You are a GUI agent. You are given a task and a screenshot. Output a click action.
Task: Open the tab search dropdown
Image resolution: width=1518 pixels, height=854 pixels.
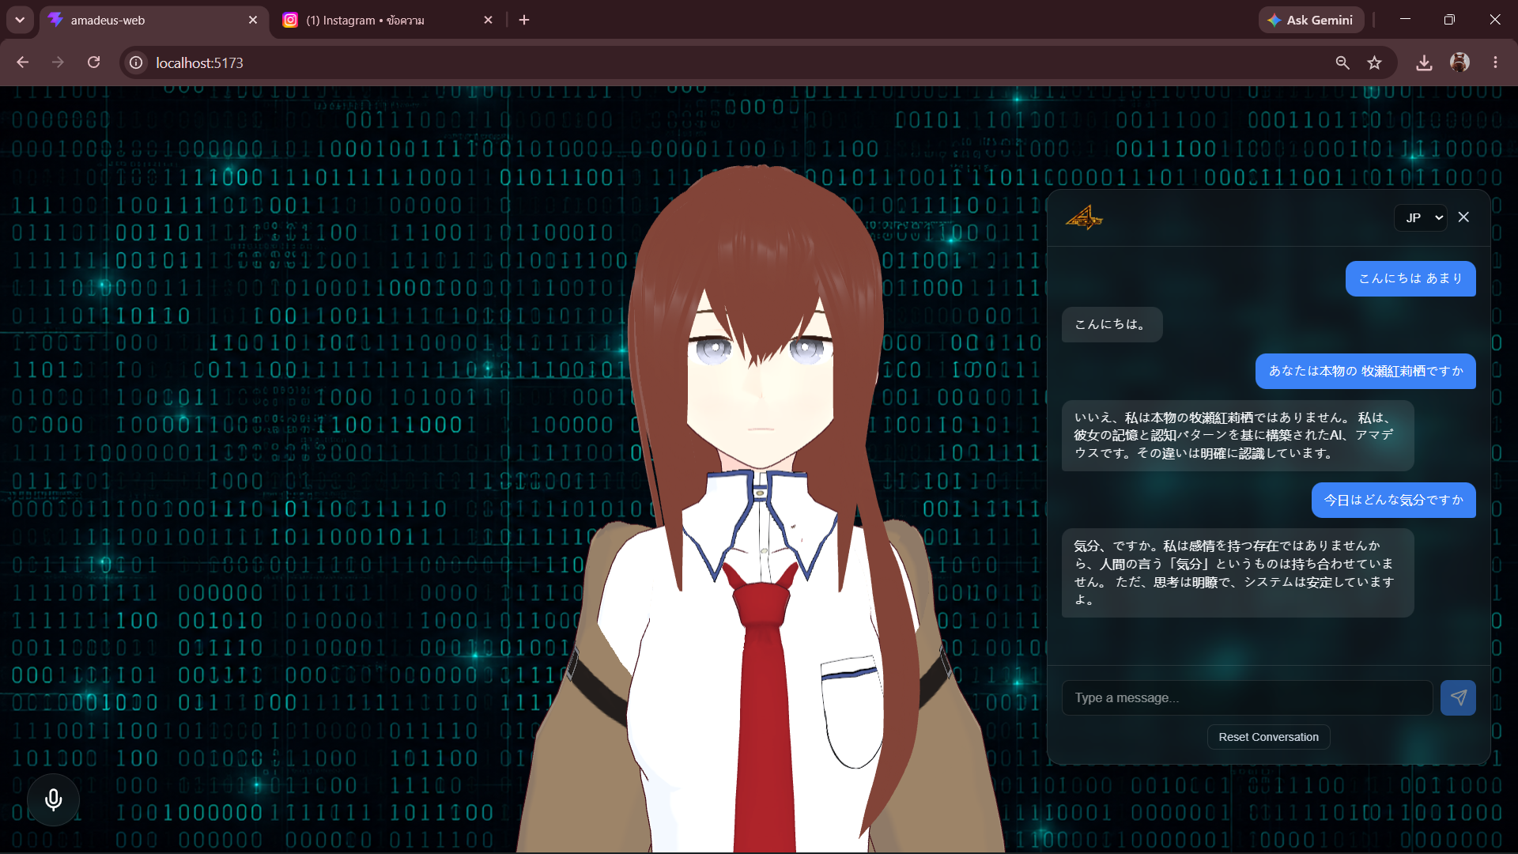[x=20, y=21]
